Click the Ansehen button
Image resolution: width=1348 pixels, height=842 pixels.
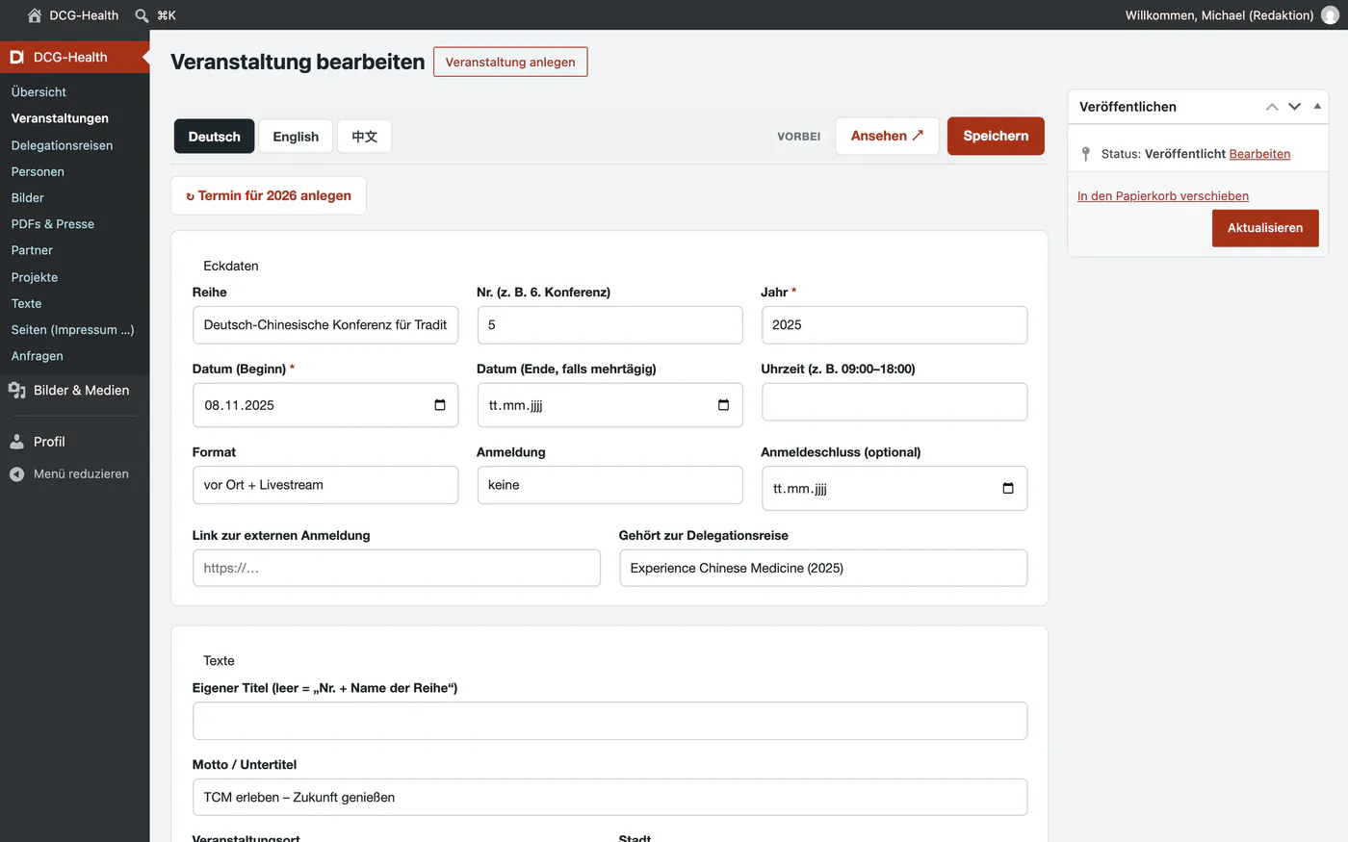(x=887, y=136)
